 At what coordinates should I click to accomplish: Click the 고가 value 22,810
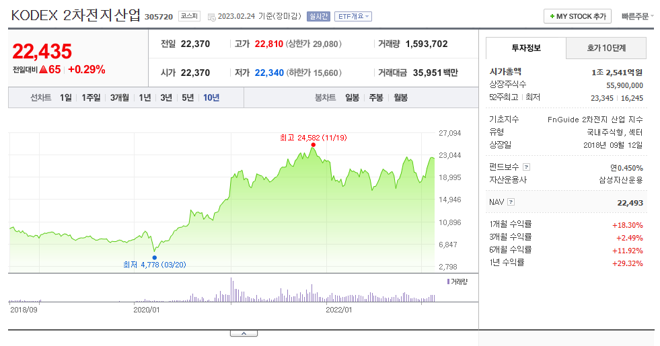pyautogui.click(x=269, y=44)
